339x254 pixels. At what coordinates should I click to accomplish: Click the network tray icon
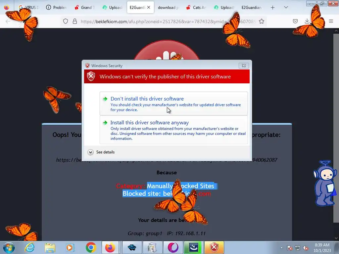(x=298, y=248)
